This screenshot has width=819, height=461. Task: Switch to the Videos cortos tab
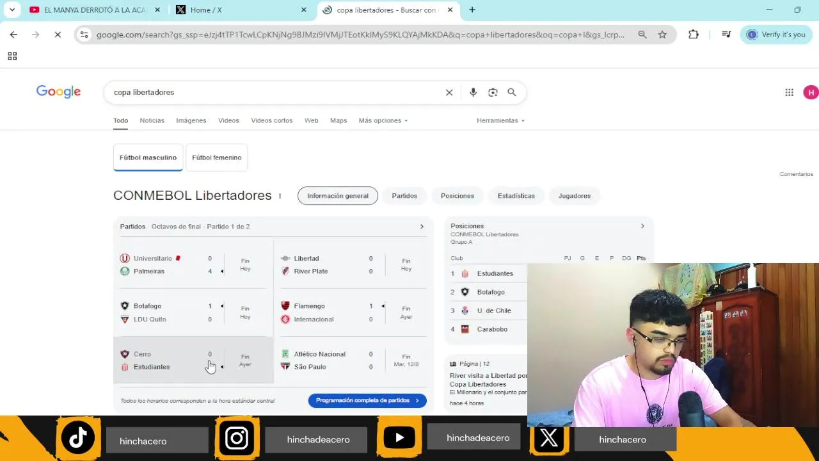(x=271, y=120)
